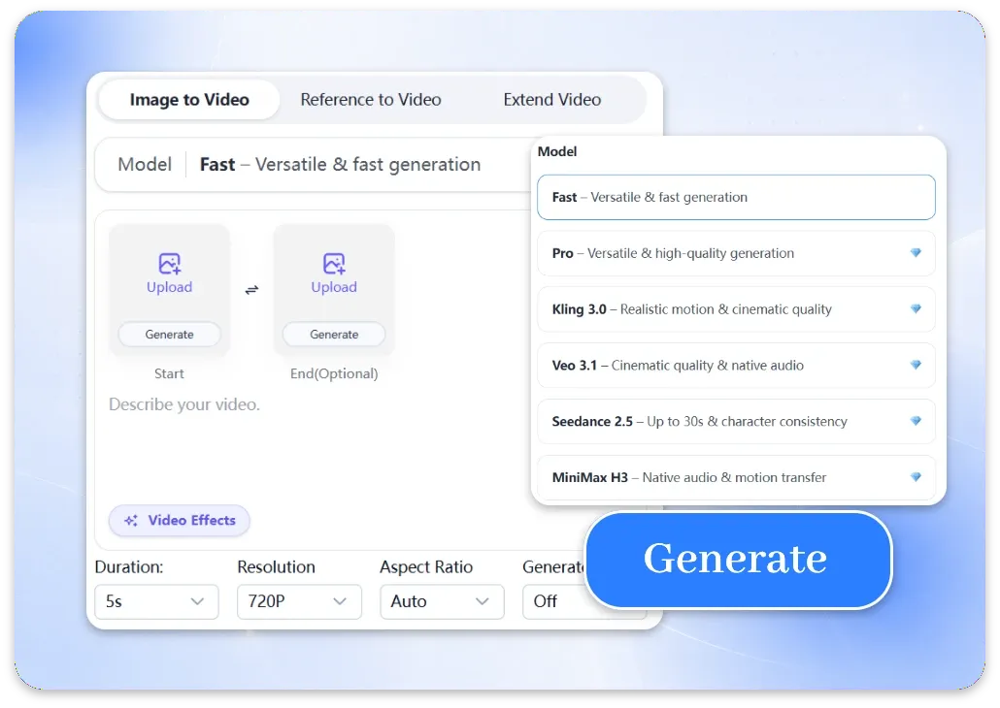Choose Seedance 2.5 character consistency model
This screenshot has height=708, width=1000.
[x=736, y=422]
